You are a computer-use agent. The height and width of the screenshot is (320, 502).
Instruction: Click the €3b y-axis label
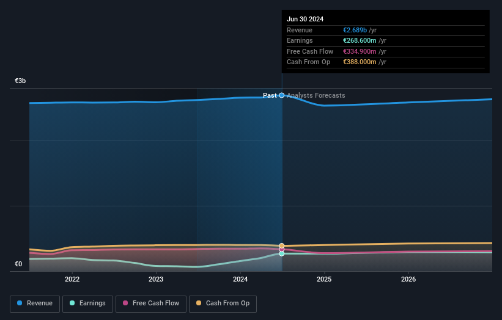click(x=20, y=81)
